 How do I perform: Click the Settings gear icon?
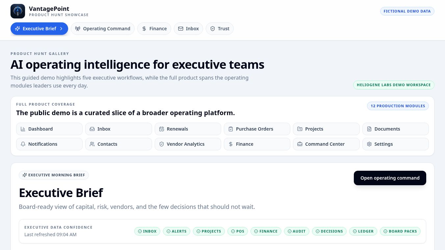[369, 144]
